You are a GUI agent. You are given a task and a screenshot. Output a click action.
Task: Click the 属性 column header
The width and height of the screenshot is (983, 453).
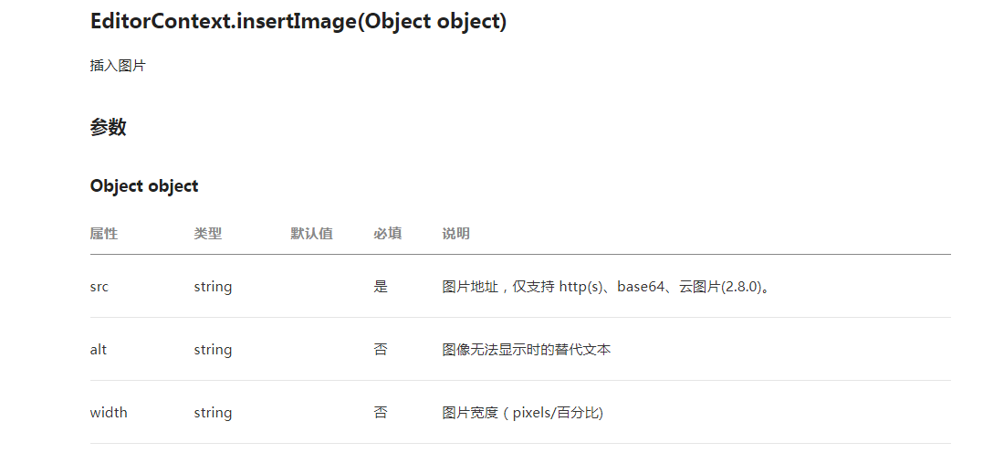coord(104,234)
